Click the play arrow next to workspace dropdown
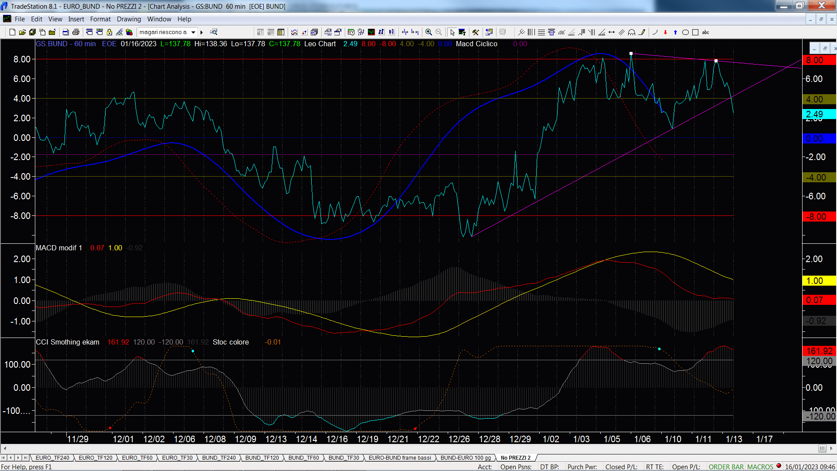 [202, 32]
